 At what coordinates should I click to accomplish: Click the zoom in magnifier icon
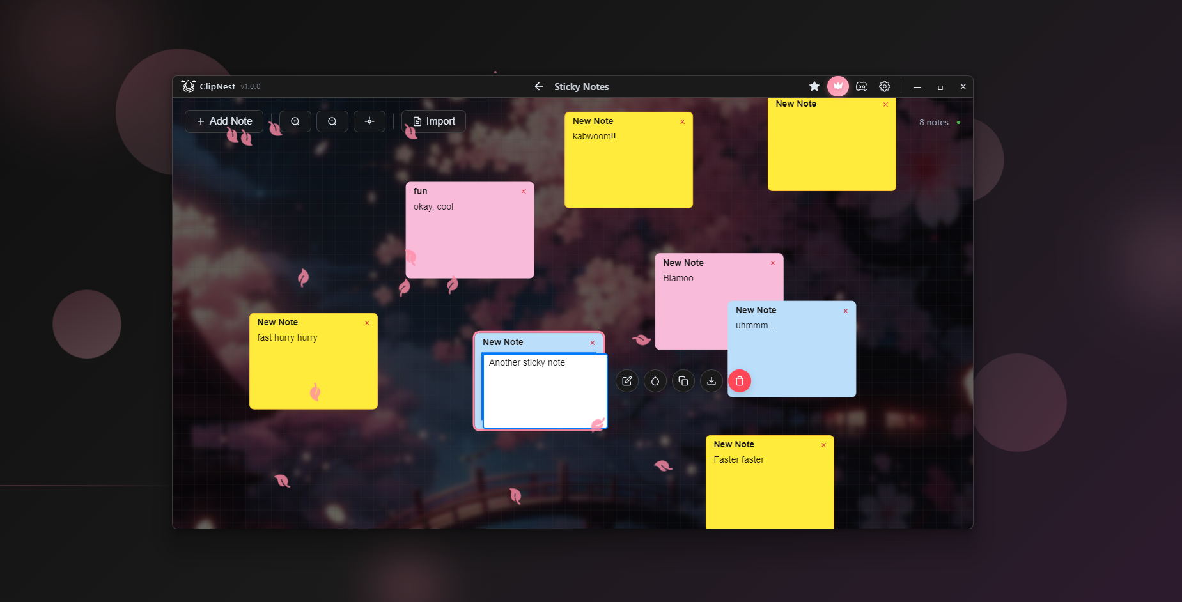click(x=295, y=121)
